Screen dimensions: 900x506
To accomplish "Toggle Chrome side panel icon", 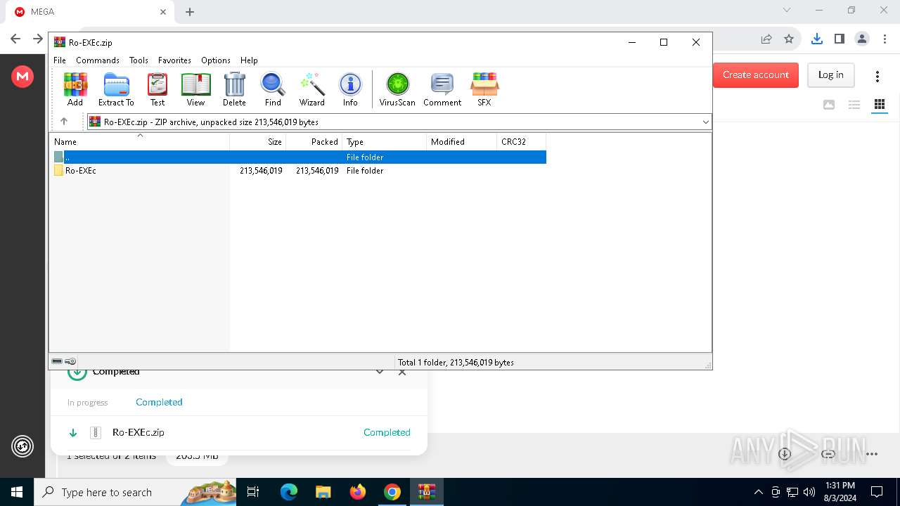I will [839, 39].
